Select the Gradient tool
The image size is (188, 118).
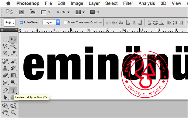coord(13,75)
